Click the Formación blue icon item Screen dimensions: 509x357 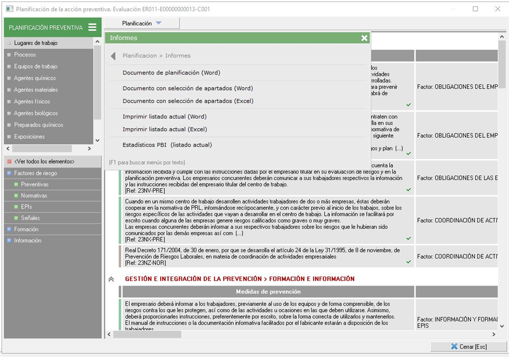pos(26,229)
